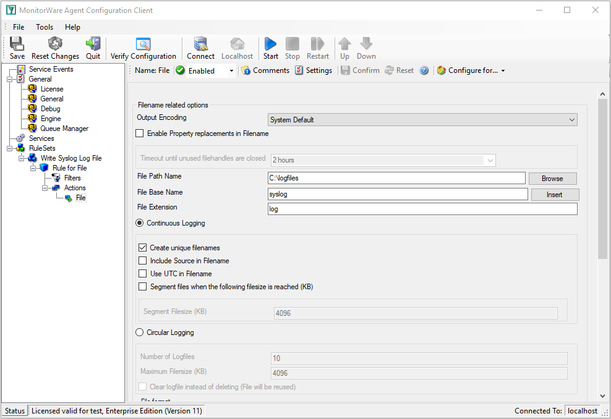The height and width of the screenshot is (419, 611).
Task: Click Browse for the file path
Action: (552, 179)
